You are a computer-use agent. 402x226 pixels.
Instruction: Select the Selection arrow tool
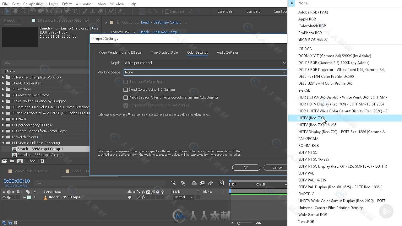coord(8,11)
